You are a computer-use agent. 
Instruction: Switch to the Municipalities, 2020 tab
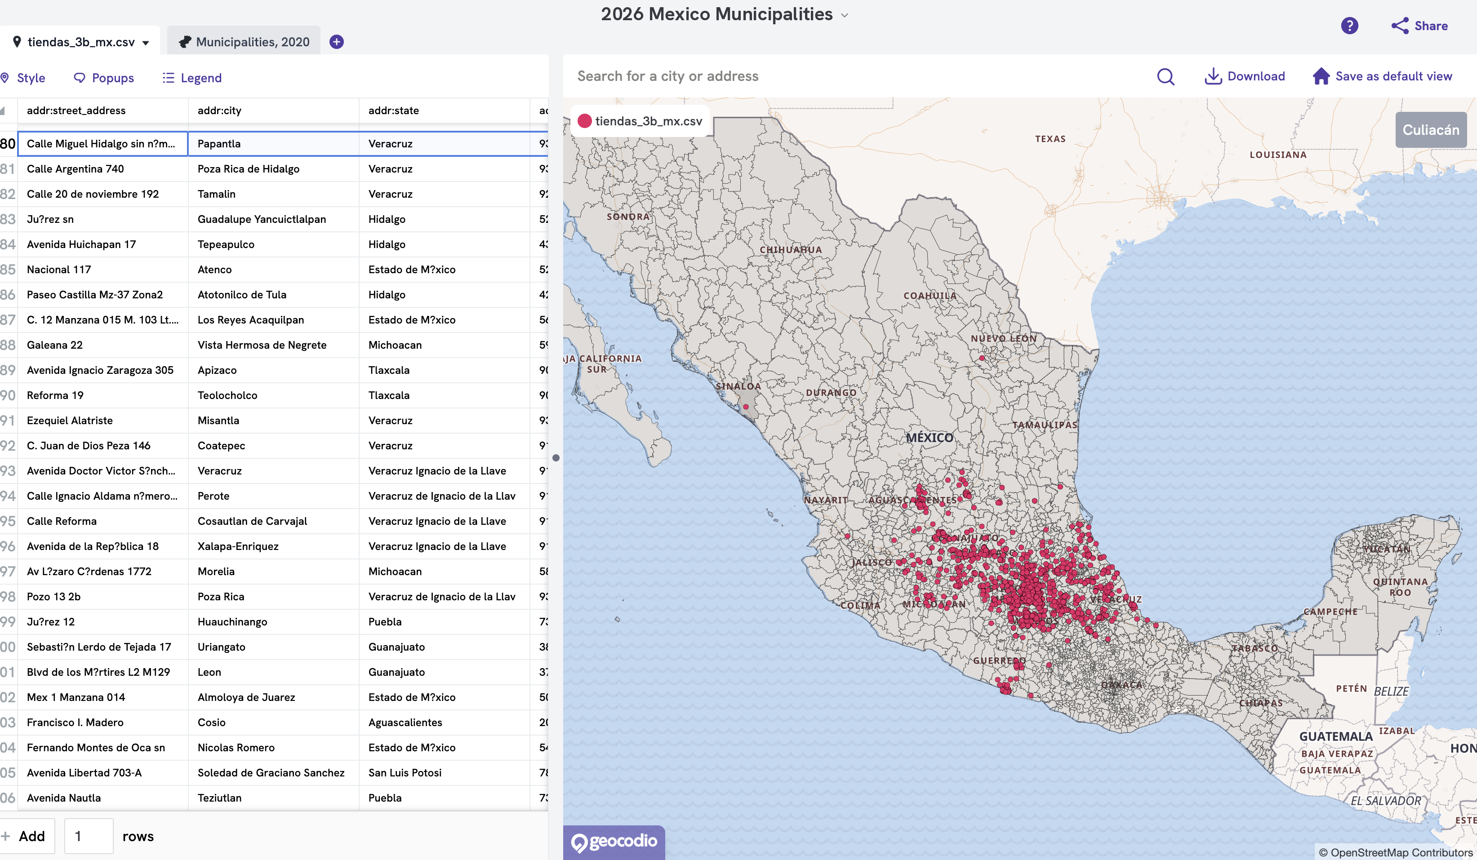(244, 42)
